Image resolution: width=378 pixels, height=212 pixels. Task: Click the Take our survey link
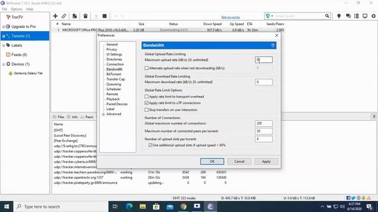tap(230, 17)
